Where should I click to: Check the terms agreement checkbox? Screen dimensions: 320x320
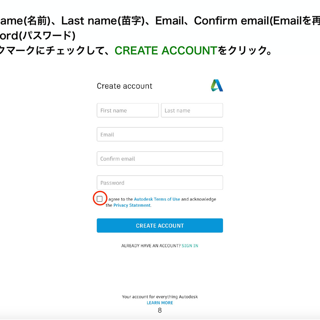click(100, 199)
